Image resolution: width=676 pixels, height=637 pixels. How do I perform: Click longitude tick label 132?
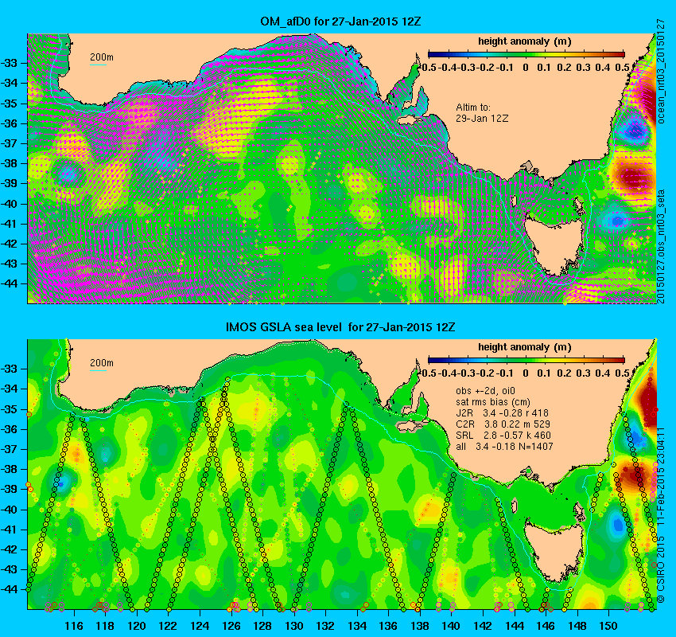click(x=325, y=626)
